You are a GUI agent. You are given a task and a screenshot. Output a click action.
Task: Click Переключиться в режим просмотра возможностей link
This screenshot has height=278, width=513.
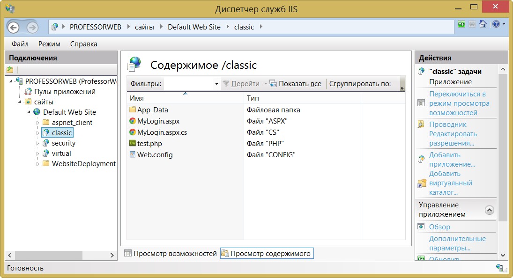pyautogui.click(x=459, y=103)
